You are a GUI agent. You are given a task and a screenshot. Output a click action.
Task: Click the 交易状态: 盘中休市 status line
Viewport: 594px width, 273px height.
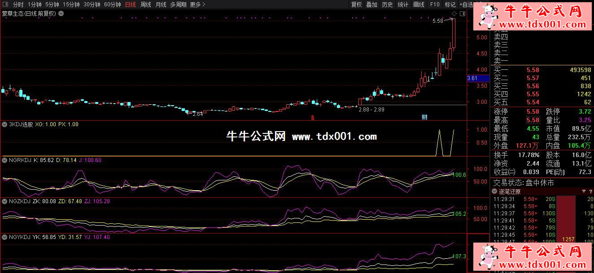pyautogui.click(x=524, y=183)
